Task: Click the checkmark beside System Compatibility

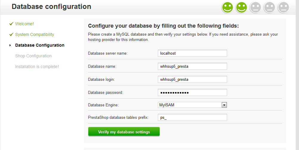Action: click(x=11, y=34)
